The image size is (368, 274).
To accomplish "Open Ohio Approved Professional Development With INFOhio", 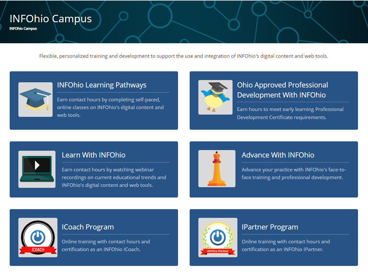I will coord(282,90).
